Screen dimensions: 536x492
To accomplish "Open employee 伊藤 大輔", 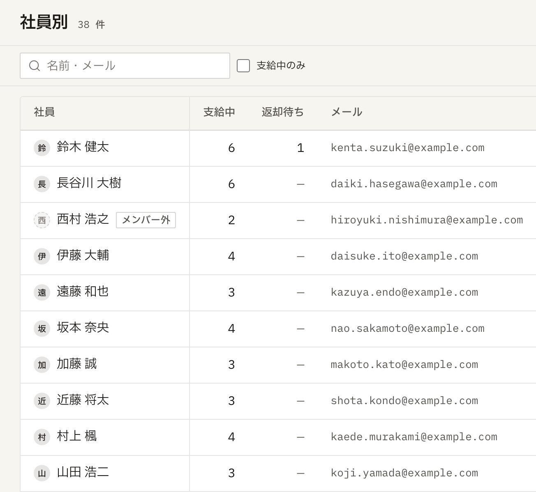I will 83,255.
